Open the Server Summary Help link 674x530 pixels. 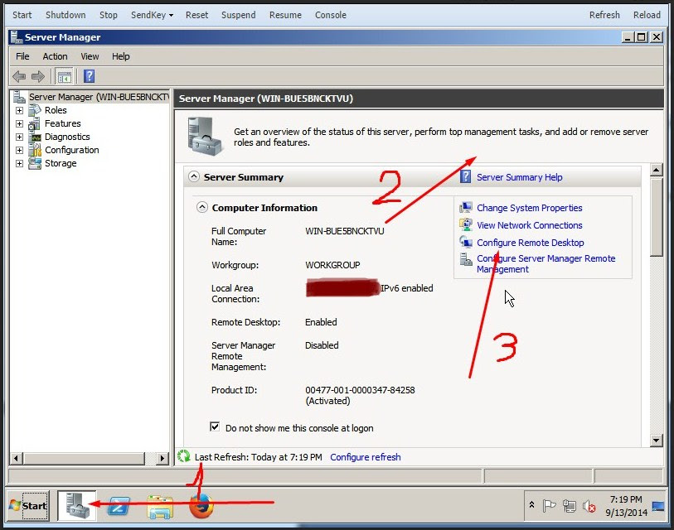[x=519, y=177]
